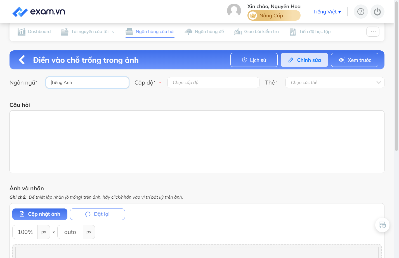Image resolution: width=399 pixels, height=258 pixels.
Task: Click the power logout icon
Action: [377, 12]
